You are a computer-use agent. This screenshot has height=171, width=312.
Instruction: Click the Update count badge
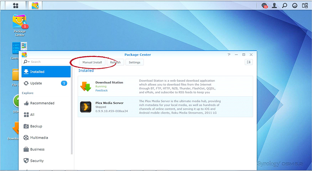click(x=64, y=83)
